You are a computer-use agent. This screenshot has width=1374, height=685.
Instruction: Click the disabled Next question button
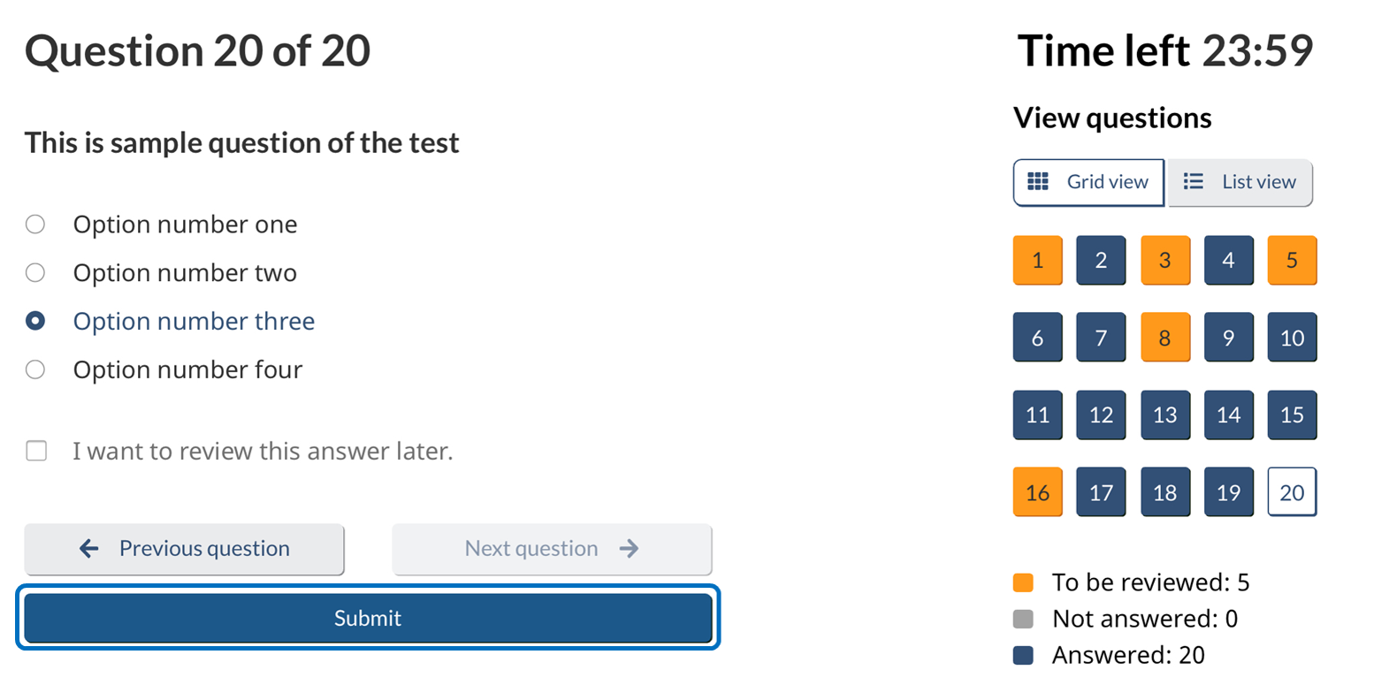[x=552, y=549]
